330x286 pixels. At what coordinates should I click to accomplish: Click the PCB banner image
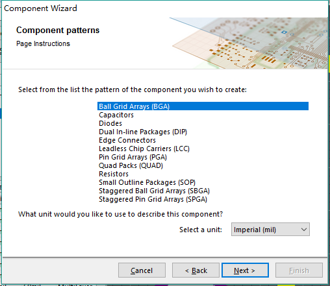coord(249,43)
